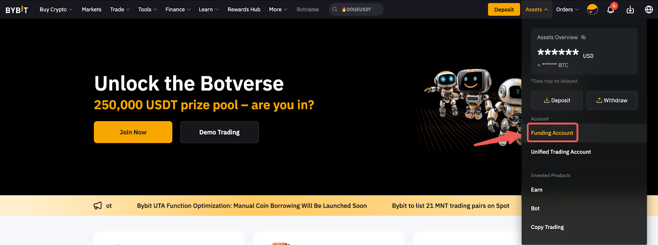Toggle balance visibility eye icon
The image size is (658, 245).
583,37
